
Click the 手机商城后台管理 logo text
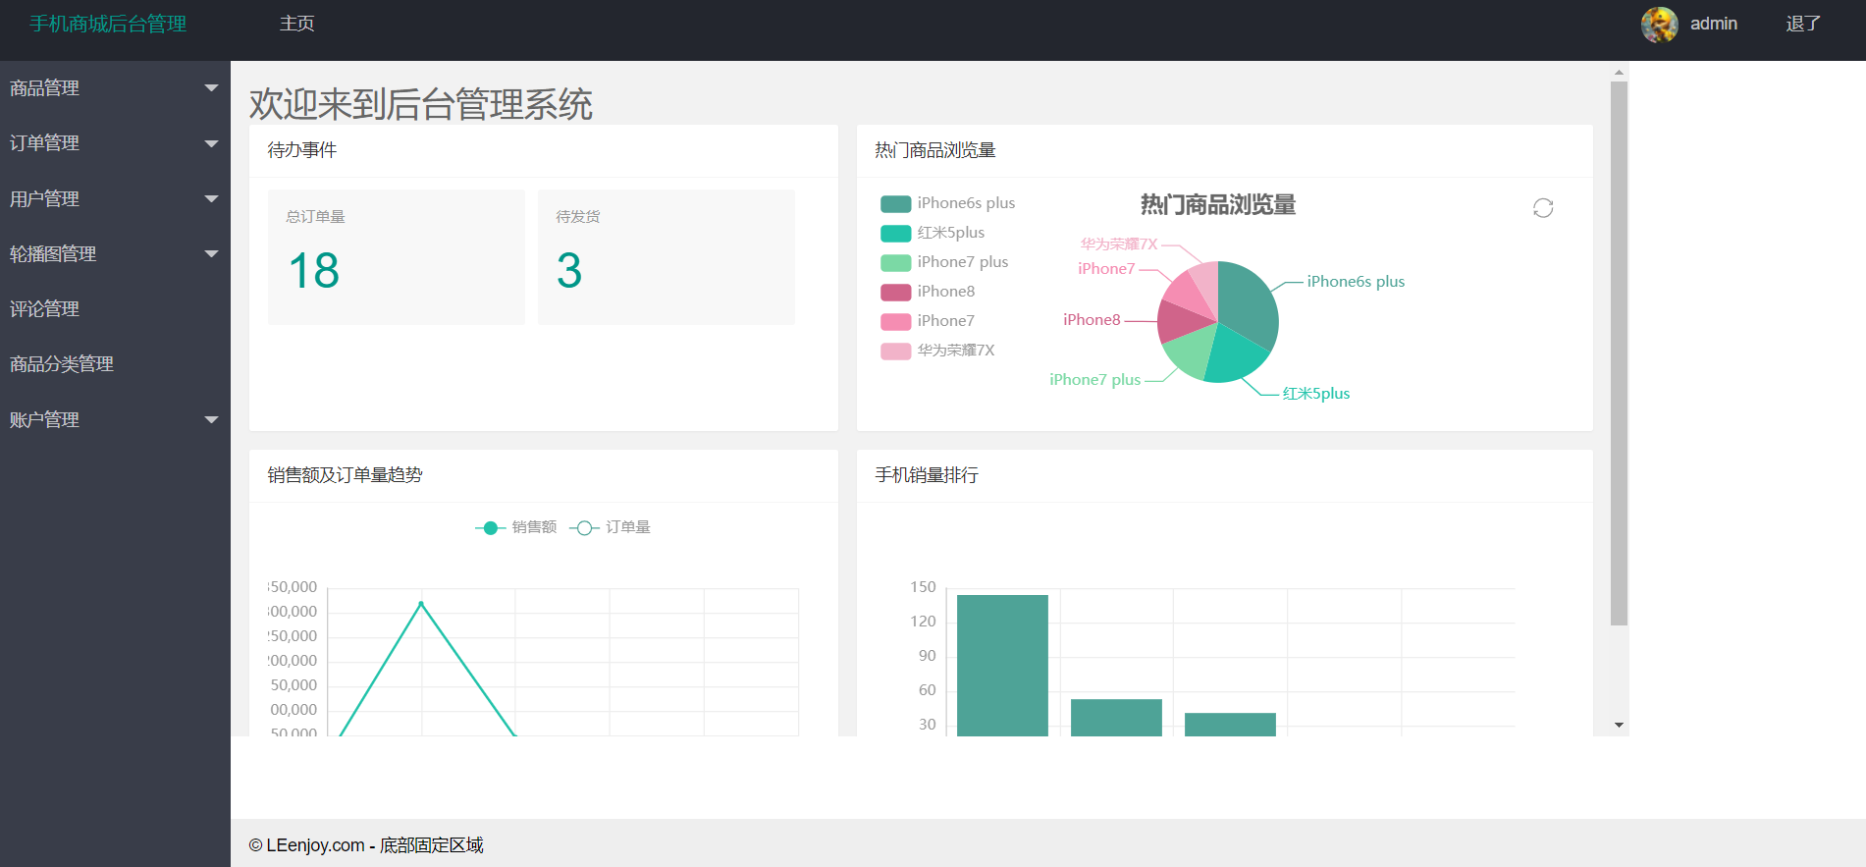[x=108, y=24]
